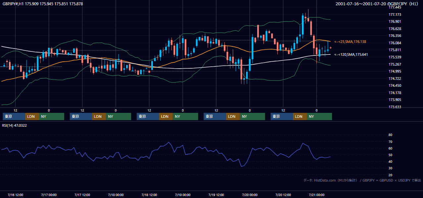Click price axis value 174.178
The width and height of the screenshot is (423, 198).
point(395,93)
